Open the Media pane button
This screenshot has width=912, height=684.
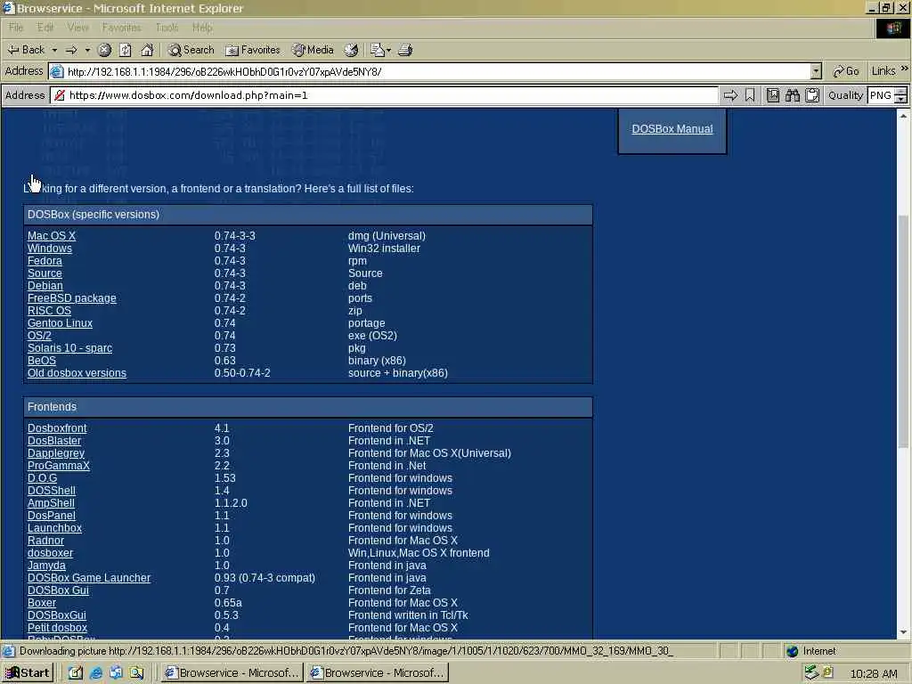tap(313, 50)
